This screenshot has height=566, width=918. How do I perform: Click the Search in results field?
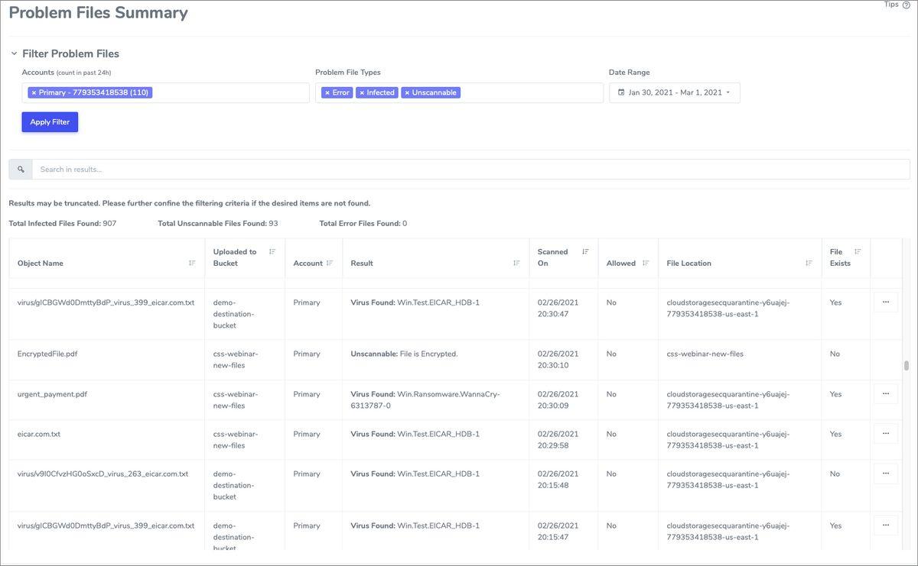tap(470, 170)
